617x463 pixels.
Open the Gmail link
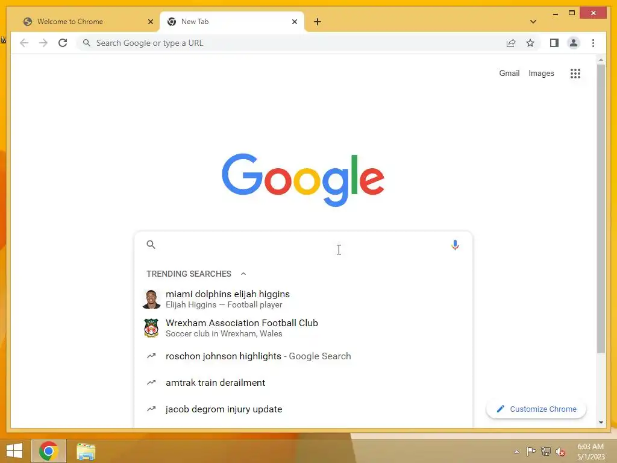click(x=509, y=73)
